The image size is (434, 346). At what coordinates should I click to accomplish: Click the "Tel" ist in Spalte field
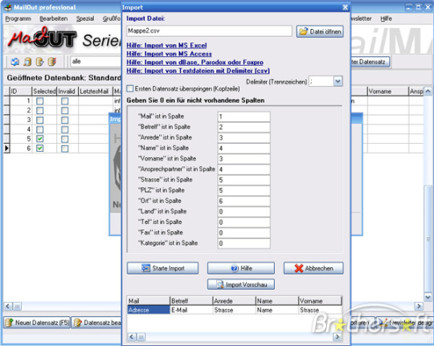click(x=244, y=222)
